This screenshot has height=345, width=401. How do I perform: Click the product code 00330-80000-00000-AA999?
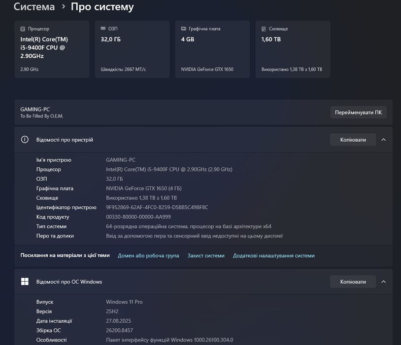tap(138, 217)
